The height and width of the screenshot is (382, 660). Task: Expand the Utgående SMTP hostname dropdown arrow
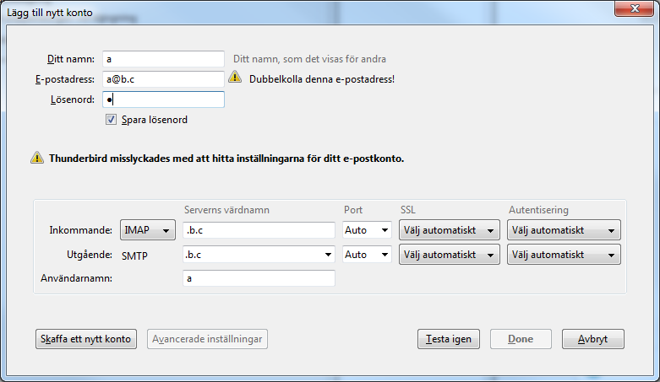coord(328,255)
